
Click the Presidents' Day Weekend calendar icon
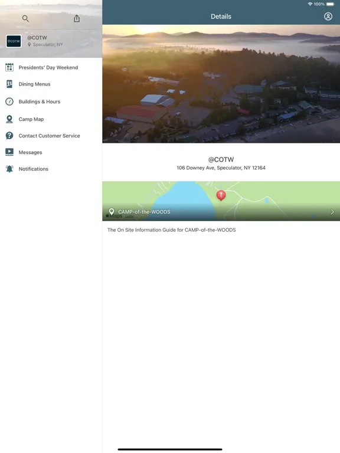(x=9, y=67)
